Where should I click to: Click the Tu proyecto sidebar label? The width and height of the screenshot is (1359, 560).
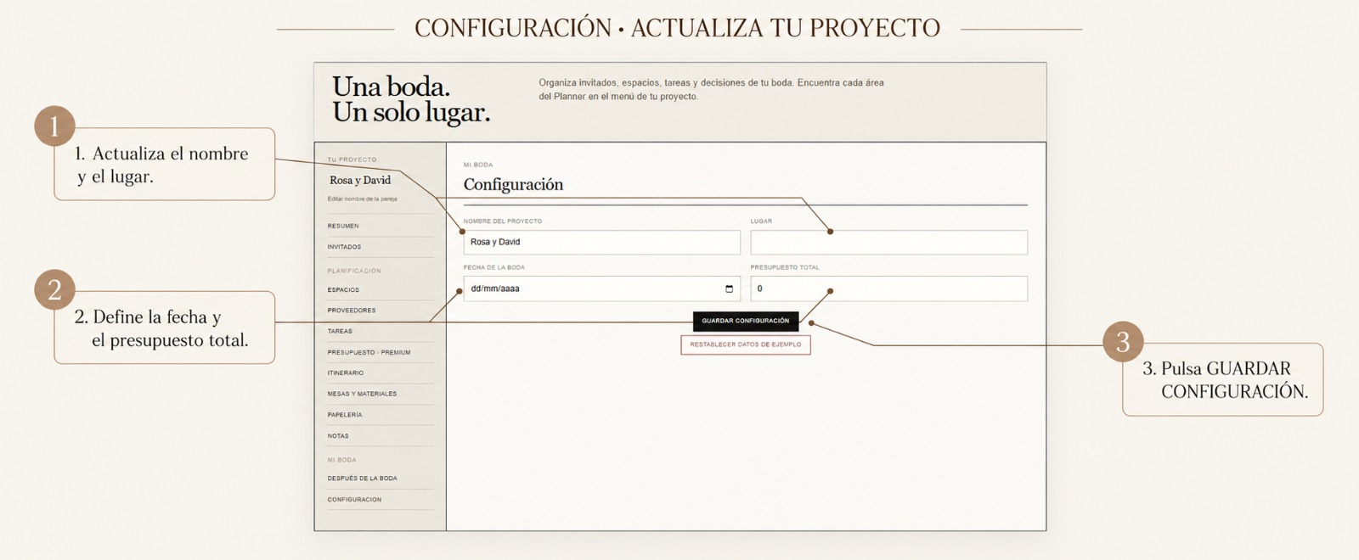click(352, 160)
